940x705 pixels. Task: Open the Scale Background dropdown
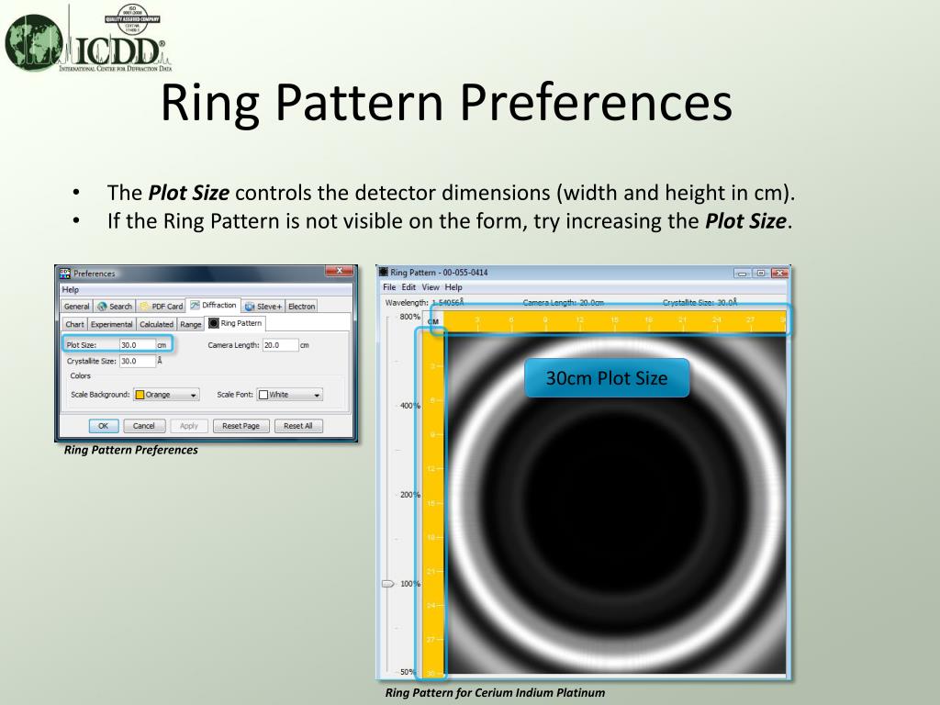167,395
